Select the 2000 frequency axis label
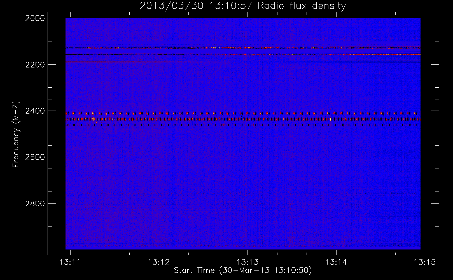The height and width of the screenshot is (280, 453). pyautogui.click(x=35, y=18)
